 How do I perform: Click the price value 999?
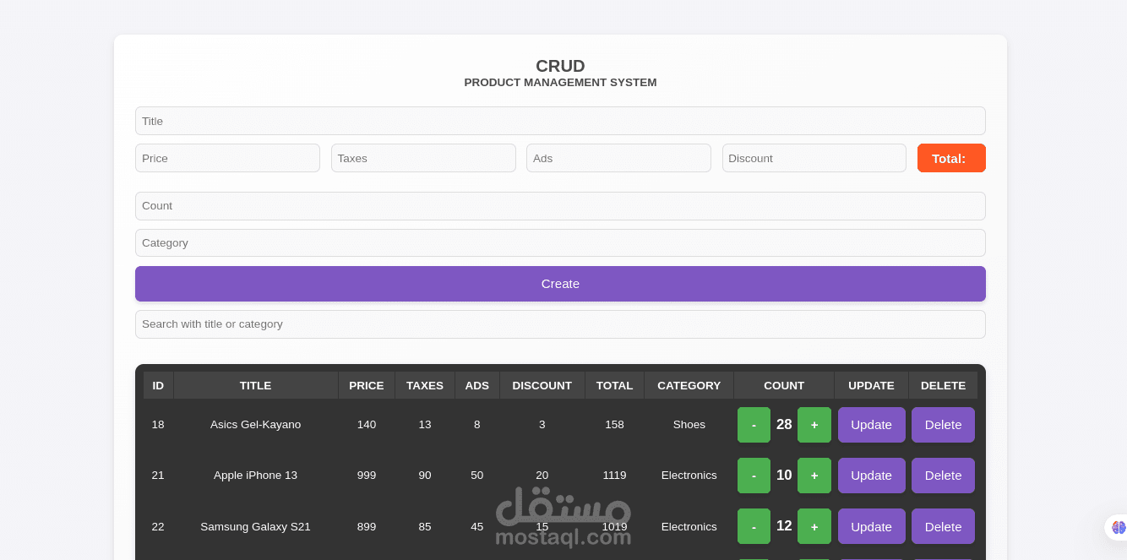click(x=367, y=476)
